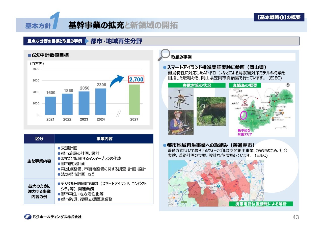Screen dimensions: 323x228
Task: Click the green 携帯電話位置情報による解析 label
Action: tap(261, 204)
